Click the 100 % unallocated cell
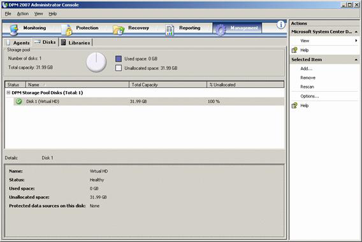Viewport: 362px width, 242px height. tap(214, 101)
